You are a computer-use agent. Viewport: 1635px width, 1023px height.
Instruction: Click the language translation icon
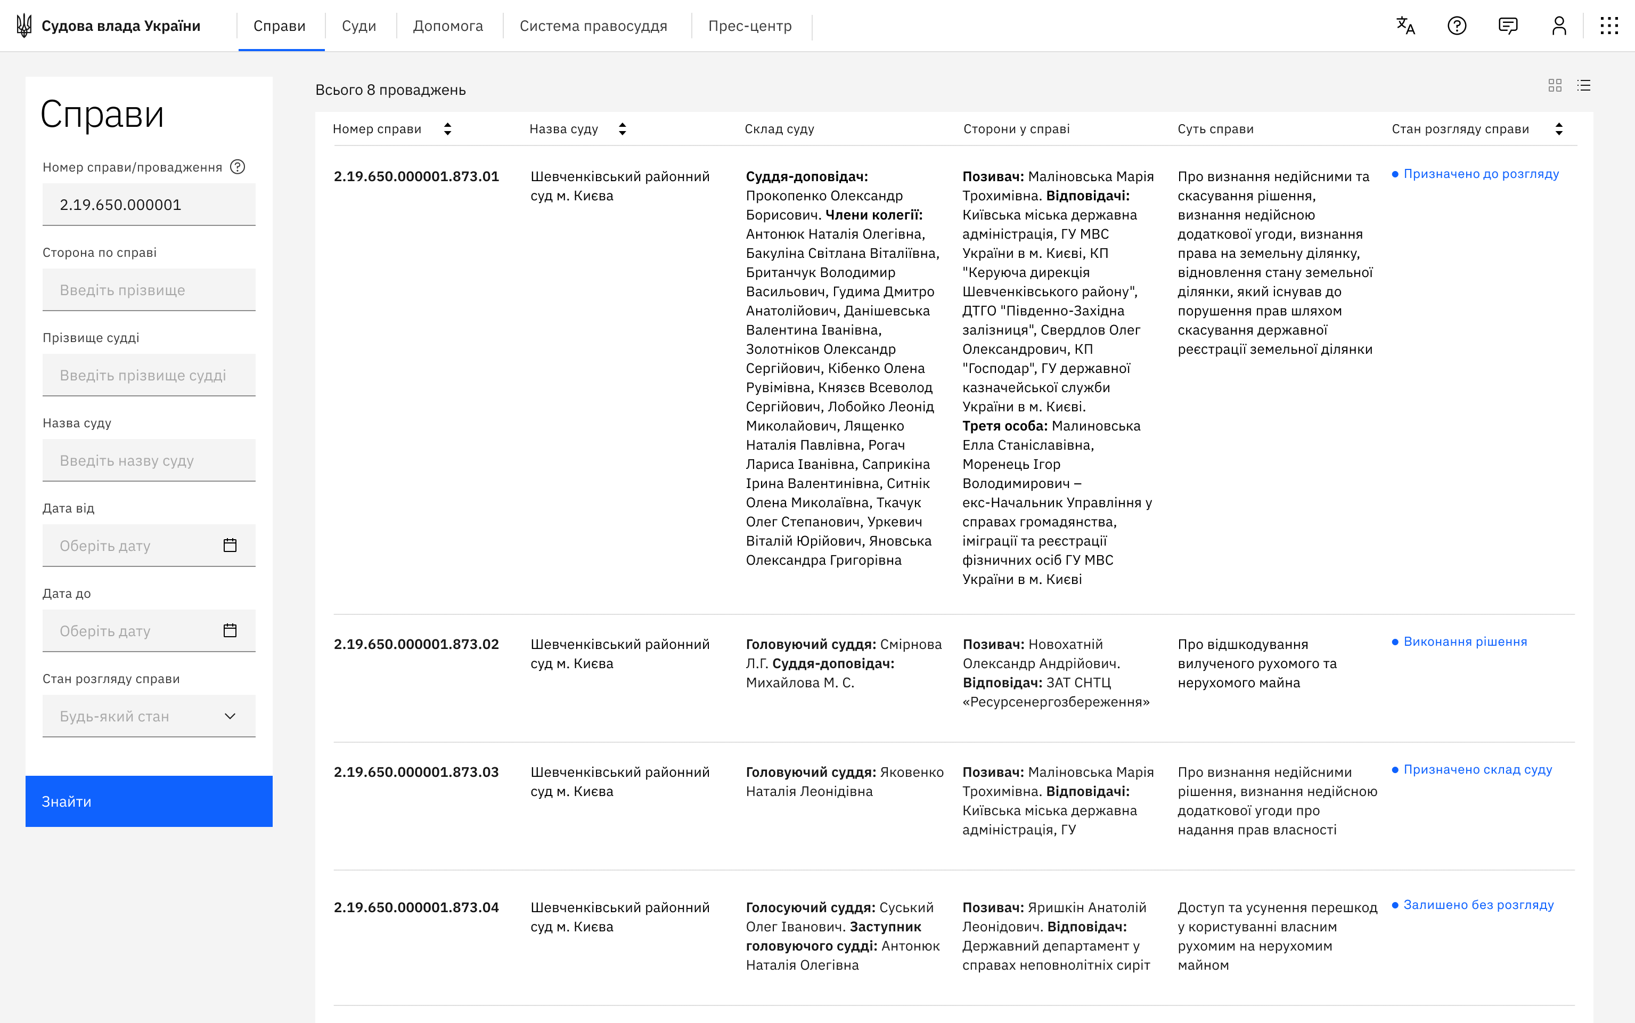[1405, 26]
